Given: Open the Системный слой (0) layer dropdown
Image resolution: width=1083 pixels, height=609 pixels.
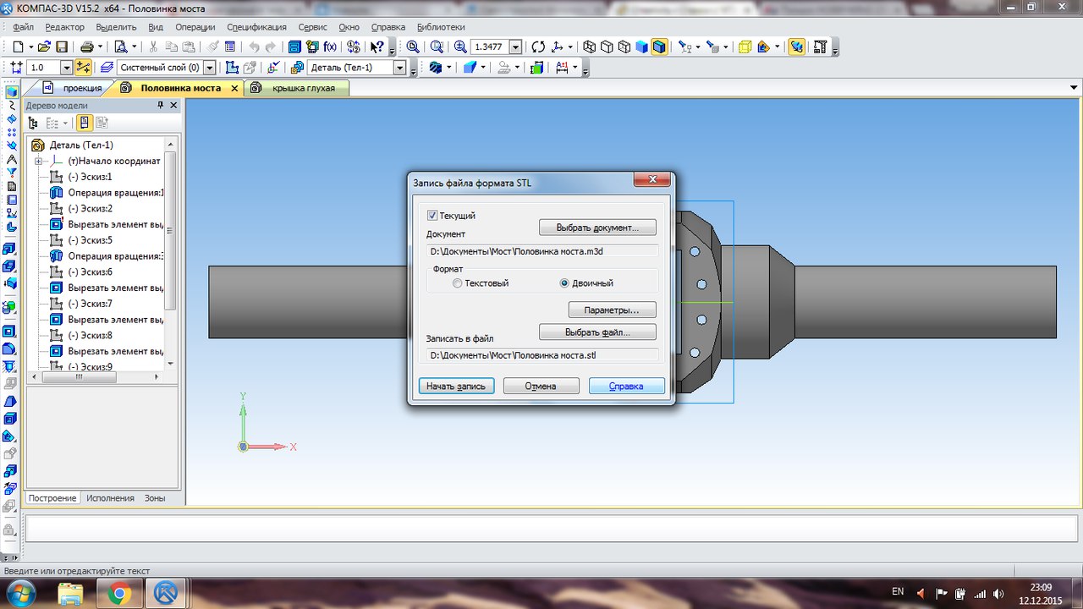Looking at the screenshot, I should click(210, 68).
